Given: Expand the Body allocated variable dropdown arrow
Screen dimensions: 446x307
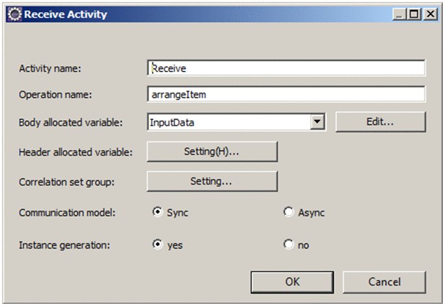Looking at the screenshot, I should 317,121.
